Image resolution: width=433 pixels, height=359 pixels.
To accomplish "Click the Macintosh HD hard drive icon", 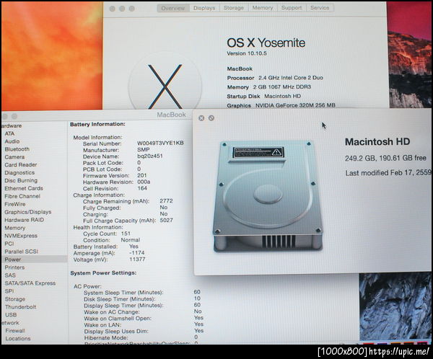I will coord(267,197).
